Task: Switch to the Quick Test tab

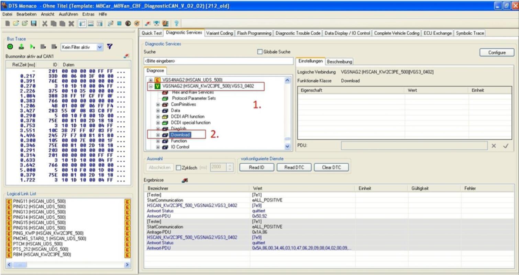Action: click(x=152, y=33)
